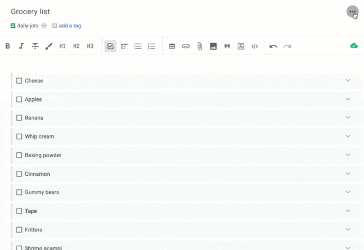Click the Tape item text

[x=31, y=211]
